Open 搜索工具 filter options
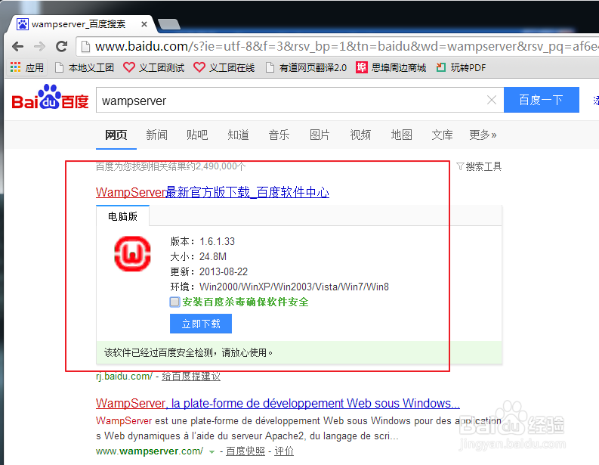This screenshot has height=465, width=599. [479, 166]
